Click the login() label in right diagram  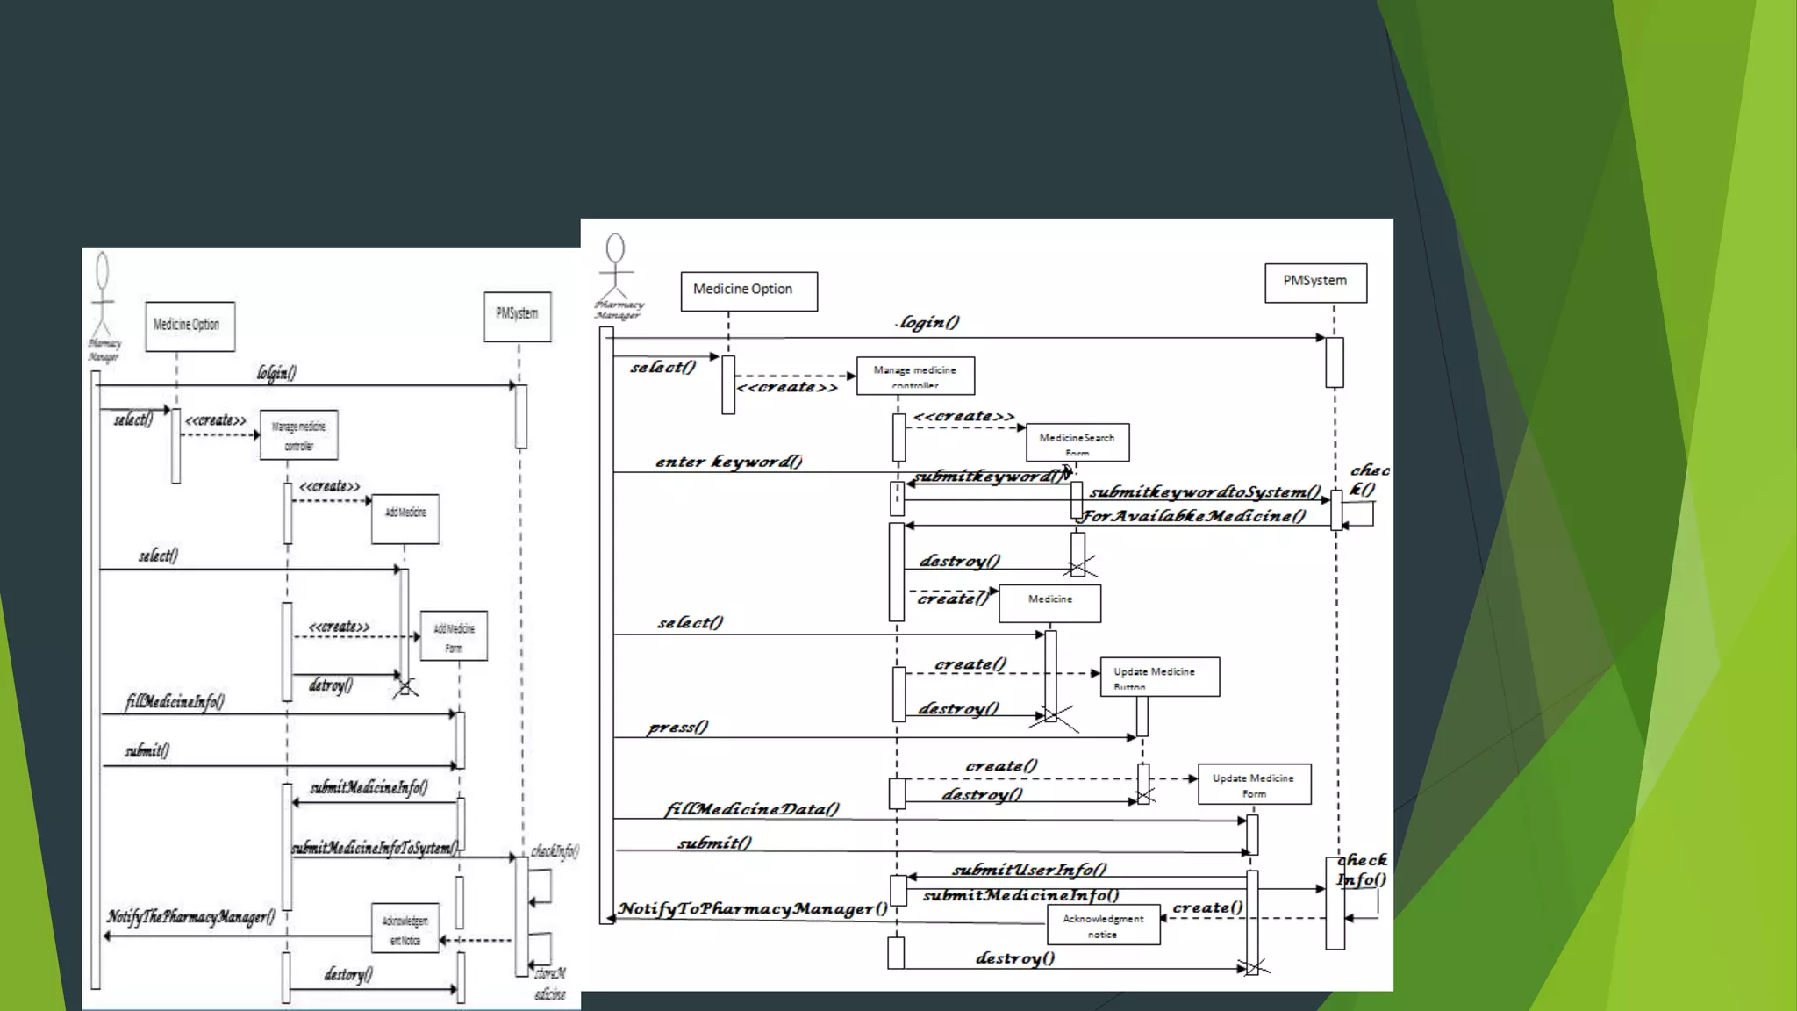(928, 322)
